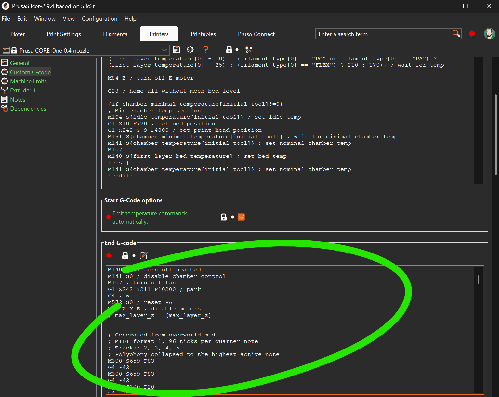
Task: Open the End G-code edit pencil icon
Action: (143, 255)
